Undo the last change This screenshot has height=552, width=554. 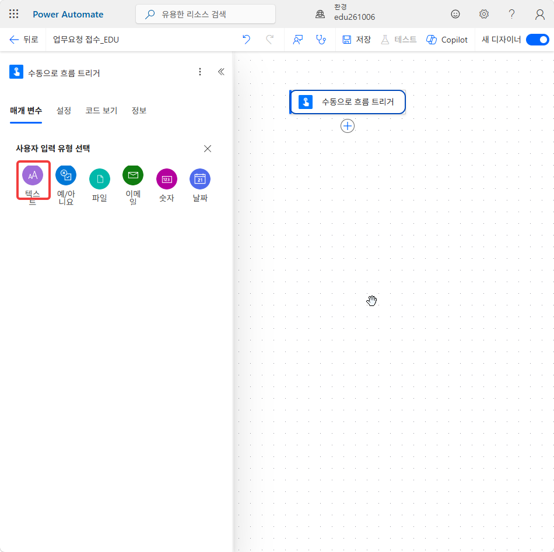(x=246, y=40)
